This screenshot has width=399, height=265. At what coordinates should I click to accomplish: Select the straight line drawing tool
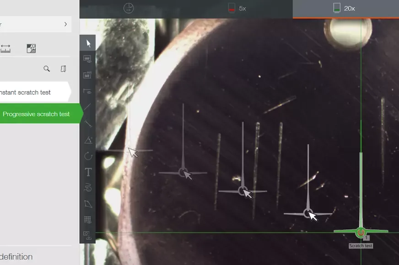(87, 107)
